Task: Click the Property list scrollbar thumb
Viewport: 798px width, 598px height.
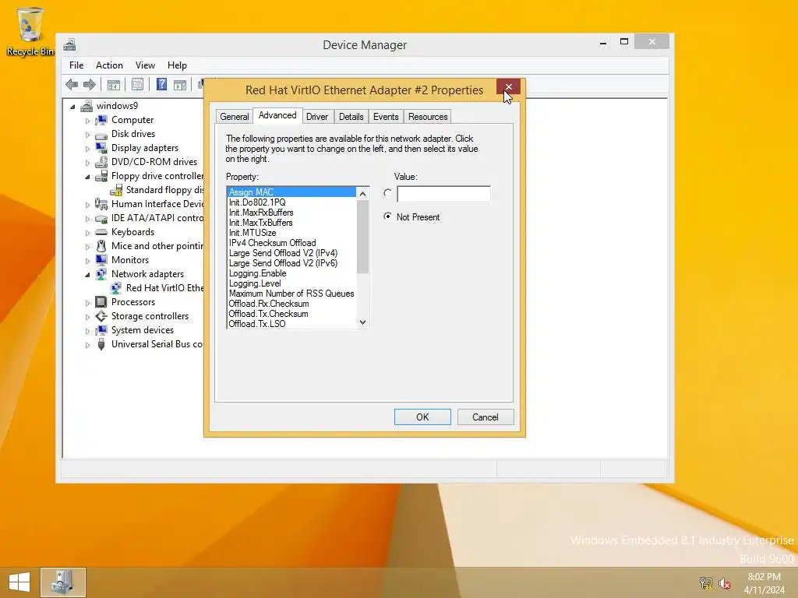Action: coord(362,237)
